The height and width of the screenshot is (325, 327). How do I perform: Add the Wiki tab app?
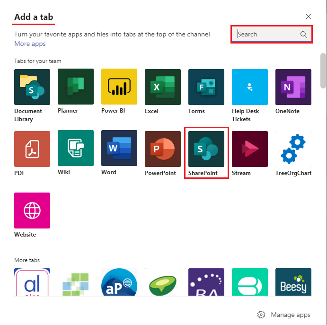click(76, 149)
